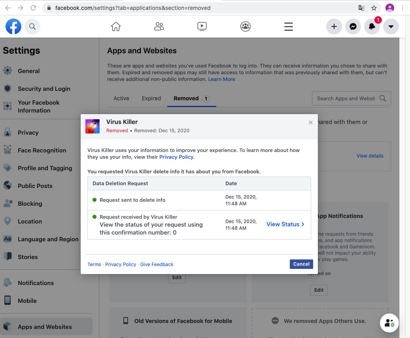Click the browser forward arrow
The width and height of the screenshot is (410, 338).
(21, 8)
